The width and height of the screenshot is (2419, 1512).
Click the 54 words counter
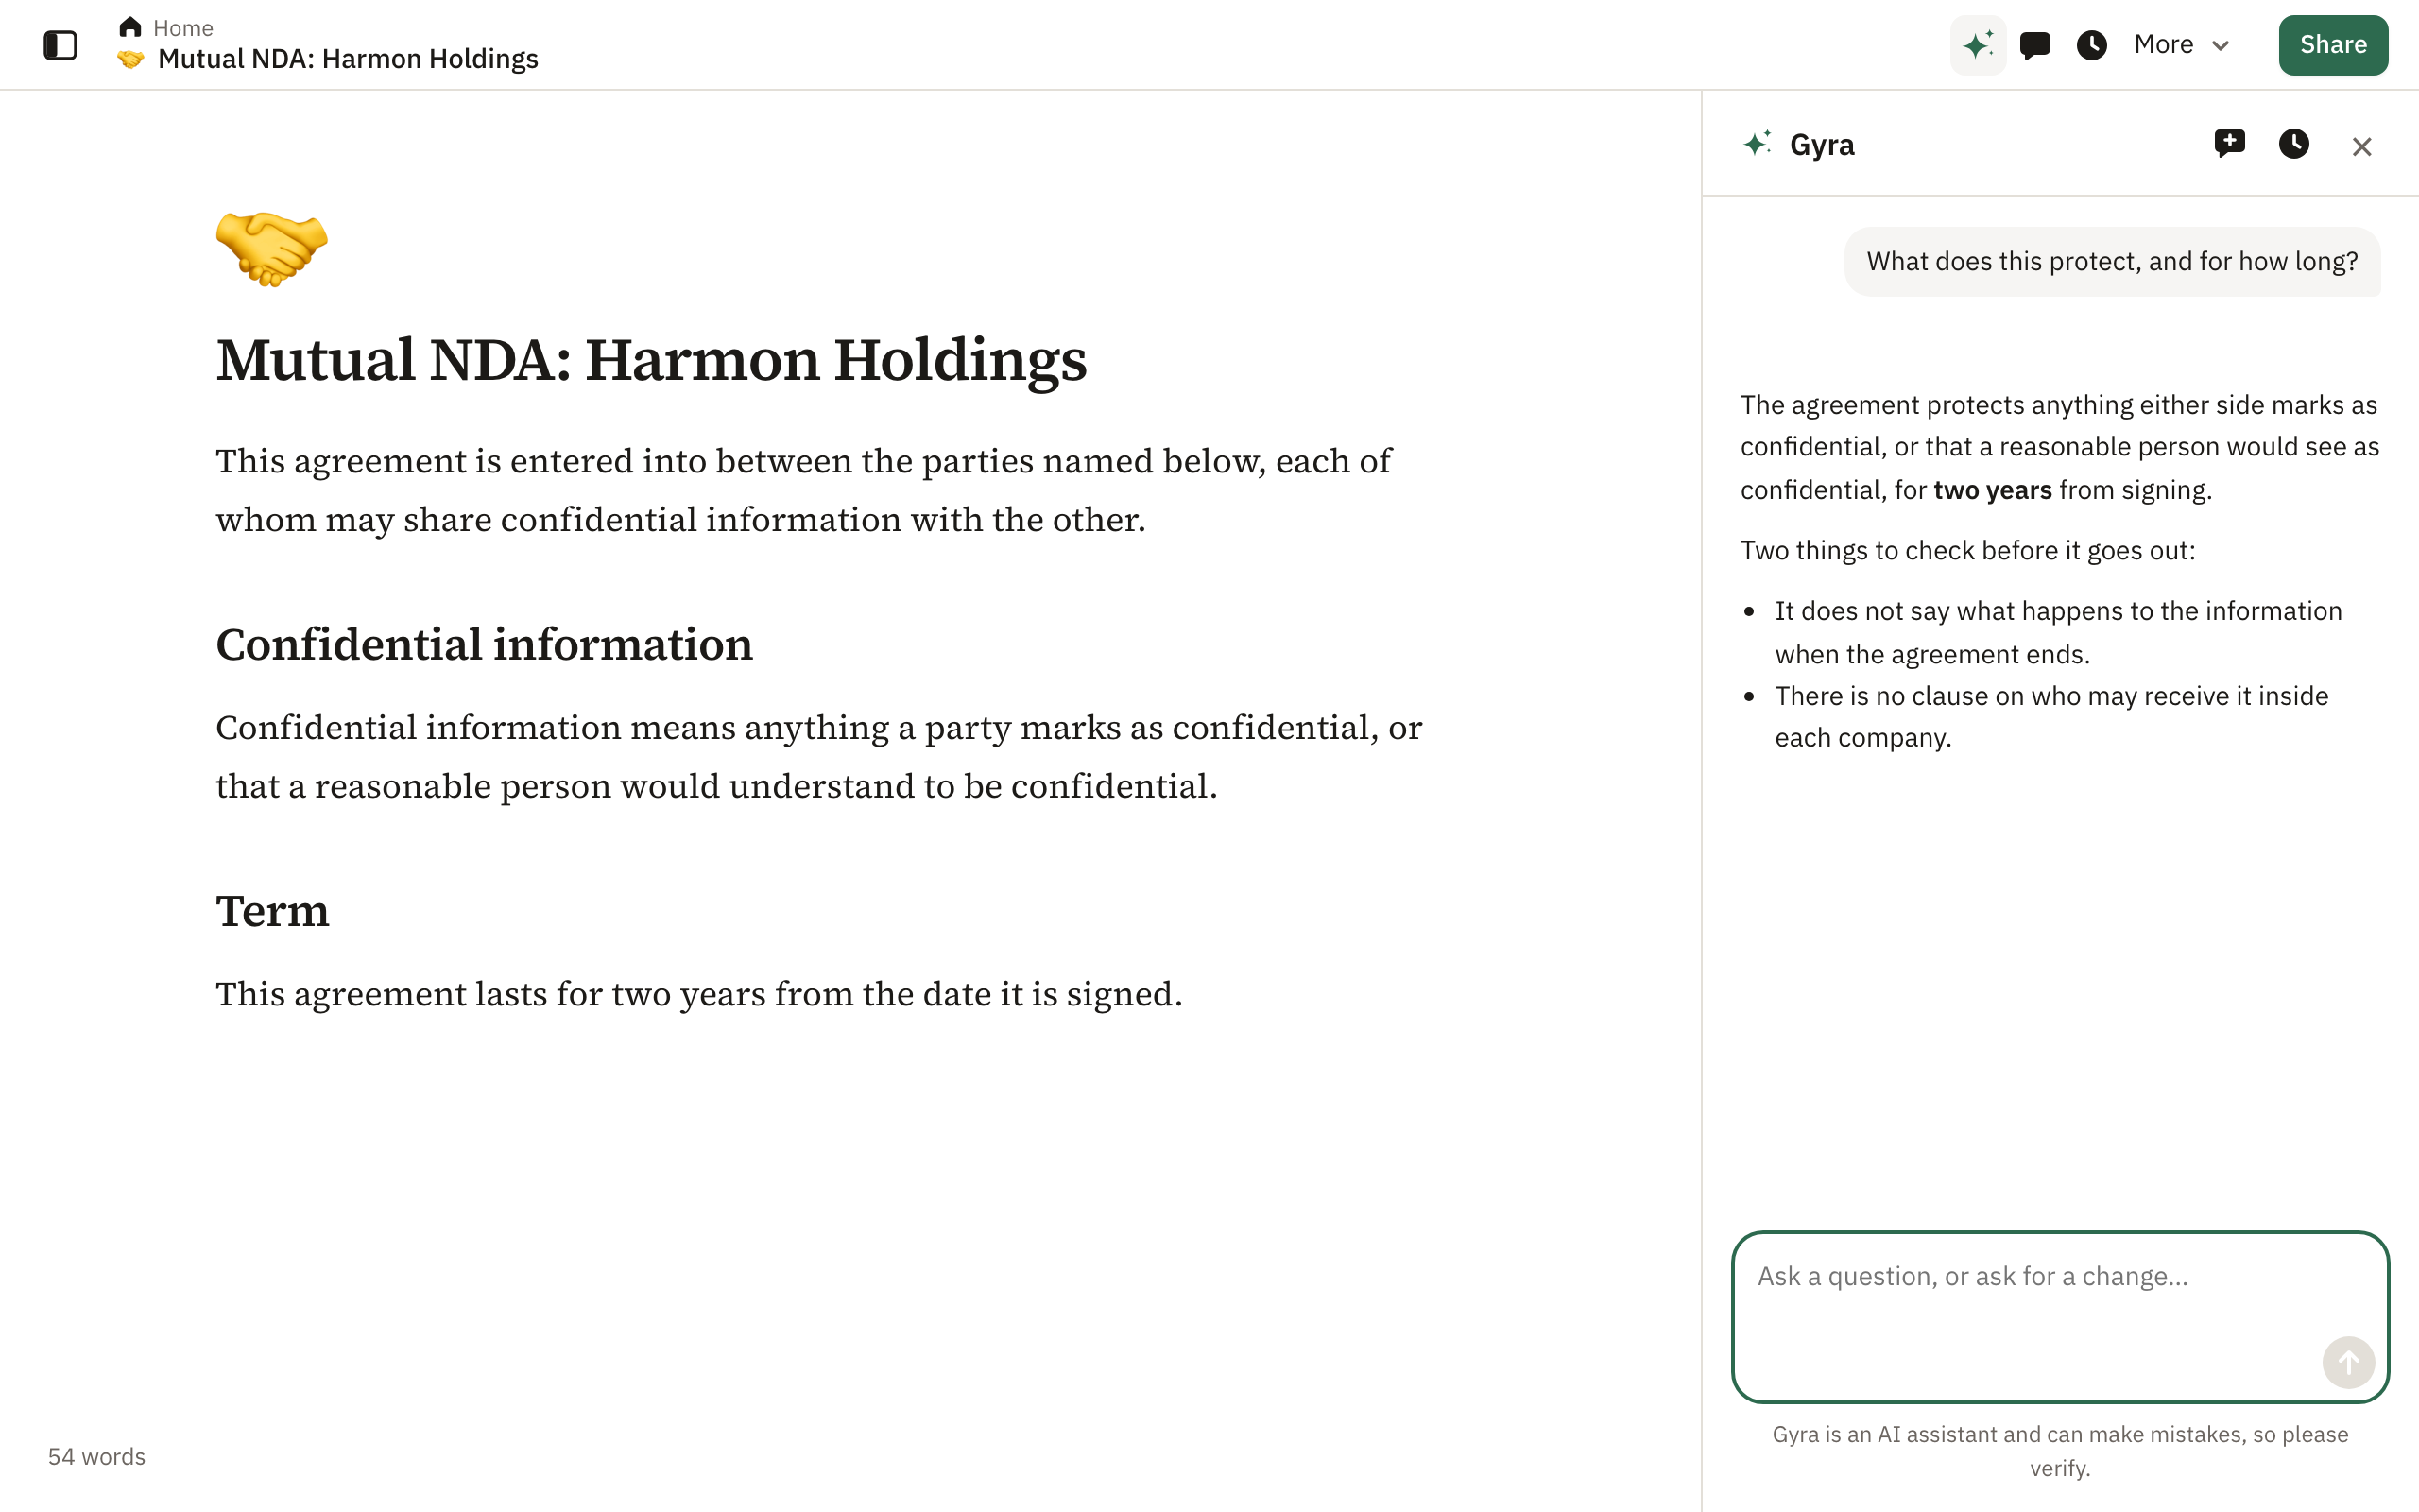click(97, 1456)
